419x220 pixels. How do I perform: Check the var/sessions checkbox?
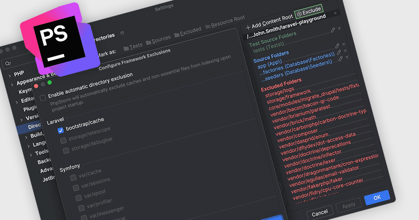click(76, 188)
